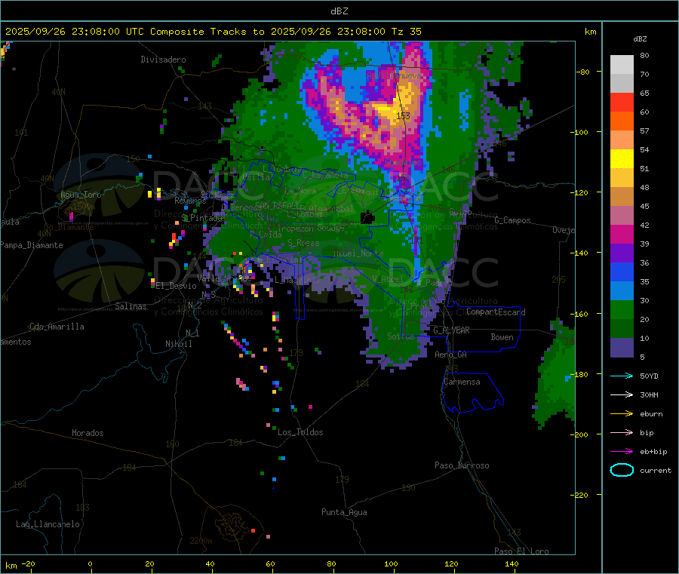This screenshot has height=574, width=679.
Task: Click the '-20' tick on bottom km axis
Action: [x=28, y=564]
